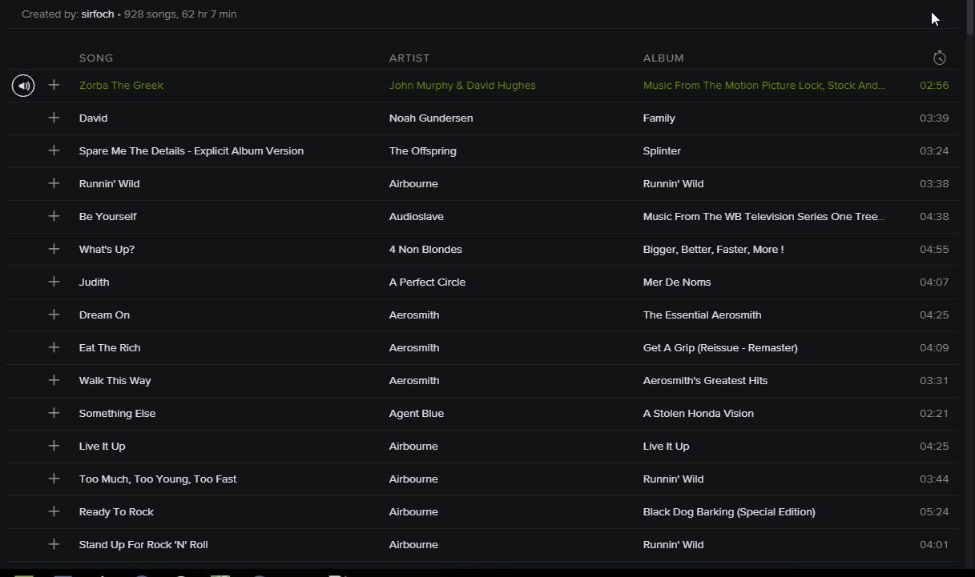Click the 02:21 duration of Something Else

(934, 413)
